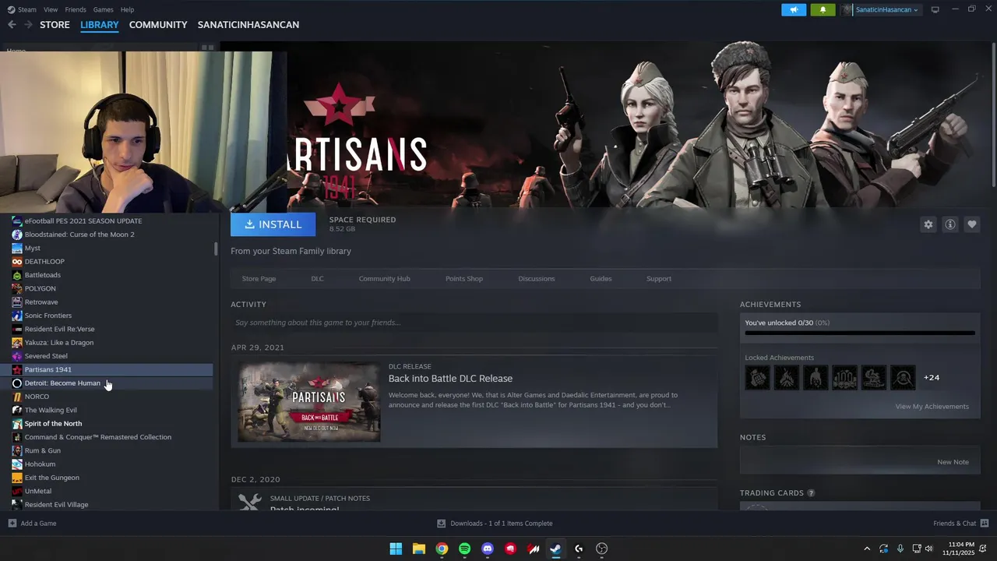
Task: Open the Friends menu
Action: (x=76, y=9)
